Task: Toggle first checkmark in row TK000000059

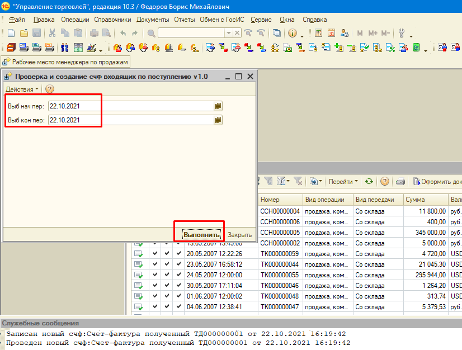Action: point(155,254)
